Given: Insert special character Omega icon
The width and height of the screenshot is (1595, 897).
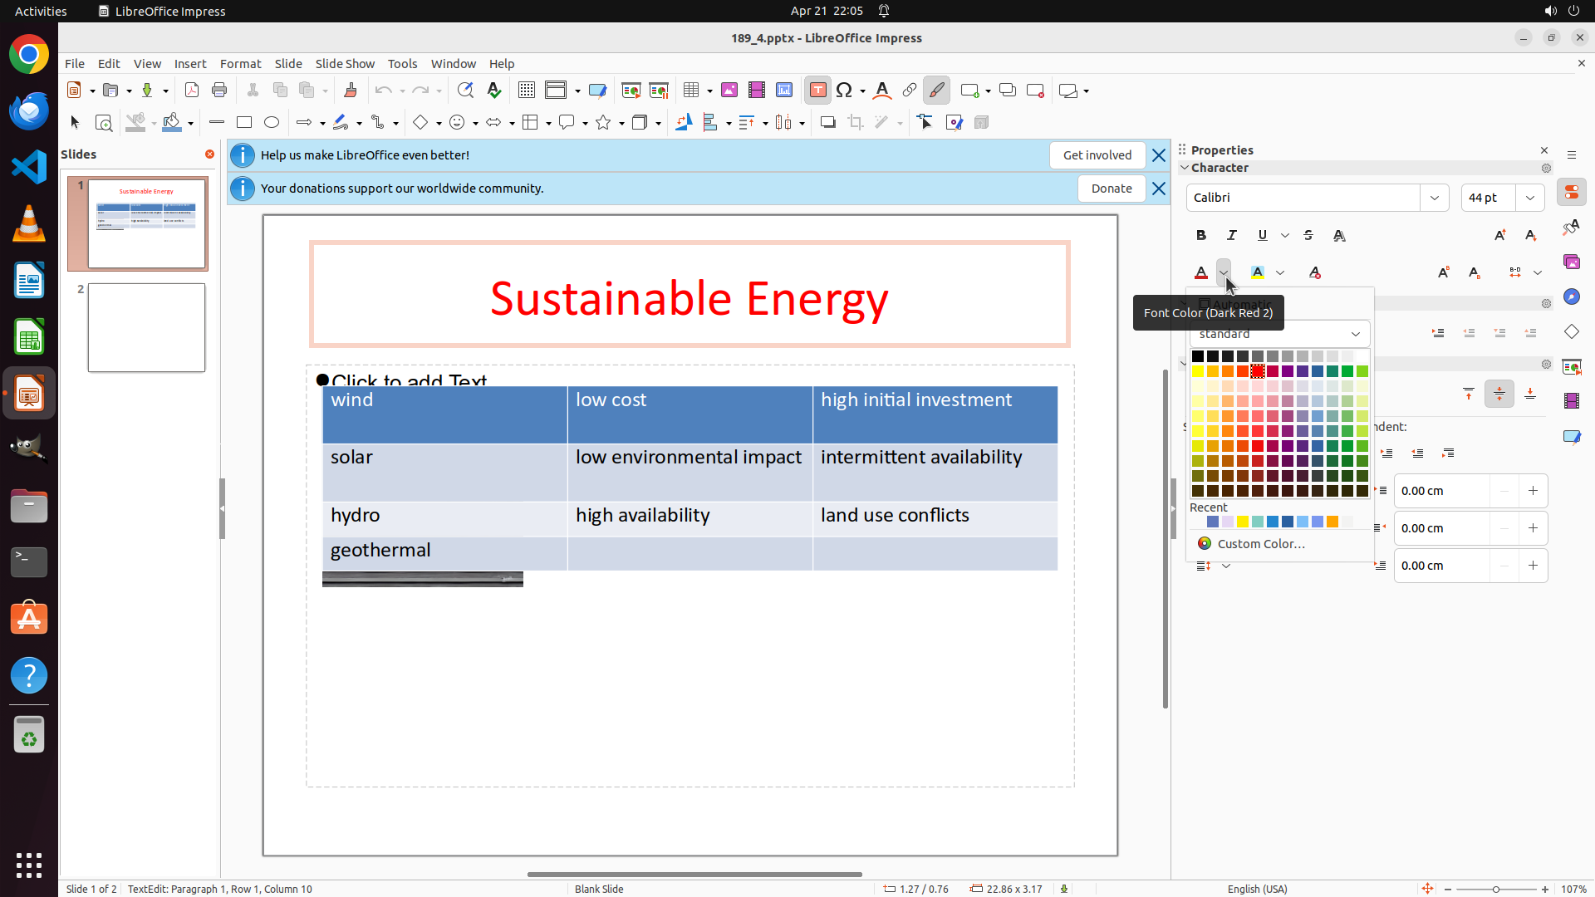Looking at the screenshot, I should (x=844, y=91).
